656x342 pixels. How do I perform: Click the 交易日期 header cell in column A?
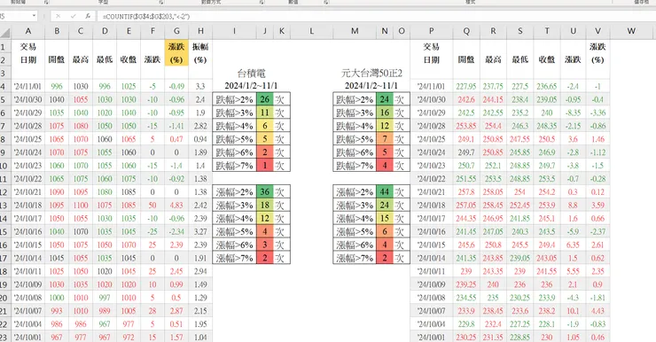[x=28, y=53]
